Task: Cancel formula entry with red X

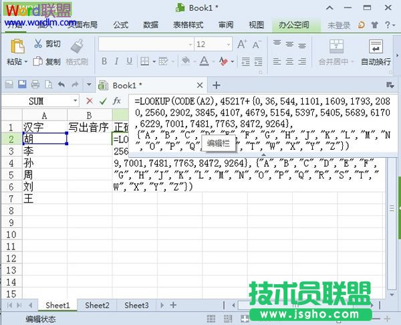Action: 90,101
